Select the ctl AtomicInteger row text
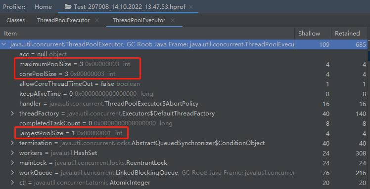Viewport: 370px width, 189px height. tap(85, 183)
